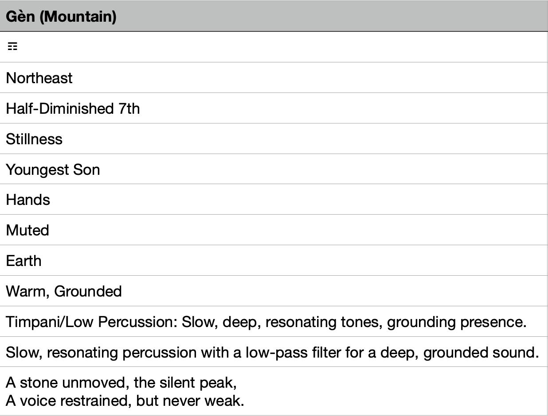Select the Gèn (Mountain) header cell
Screen dimensions: 548x416
point(274,17)
